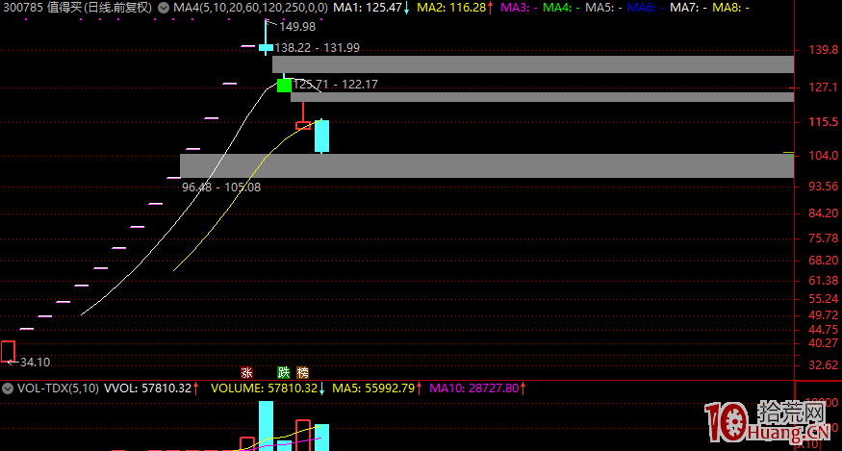
Task: Select the hollow red candle below 122.17
Action: tap(303, 126)
